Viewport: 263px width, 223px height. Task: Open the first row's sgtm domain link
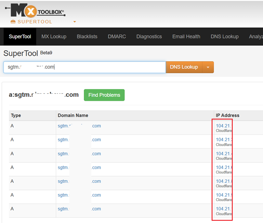[79, 126]
